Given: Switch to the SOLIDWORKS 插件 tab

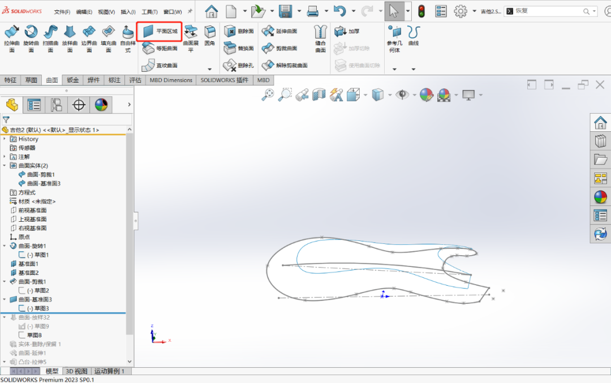Looking at the screenshot, I should click(x=225, y=80).
